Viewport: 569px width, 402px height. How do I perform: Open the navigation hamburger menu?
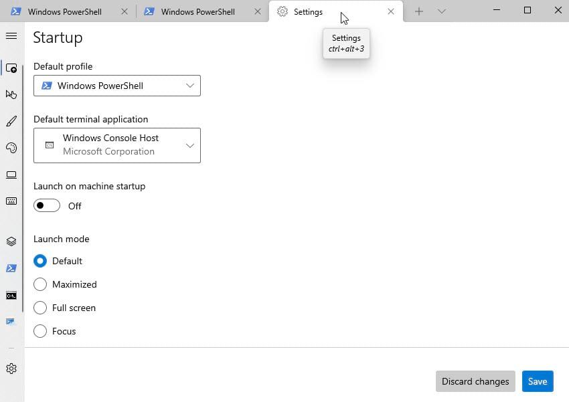[x=11, y=36]
